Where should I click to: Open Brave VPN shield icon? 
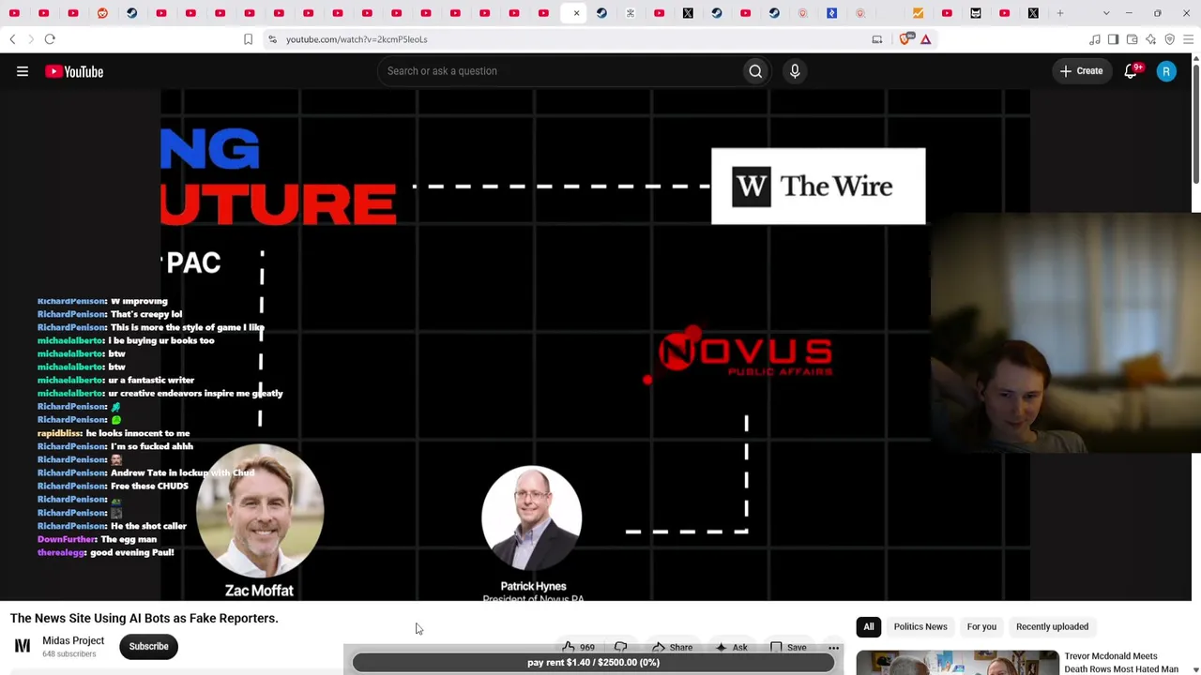click(x=1169, y=39)
